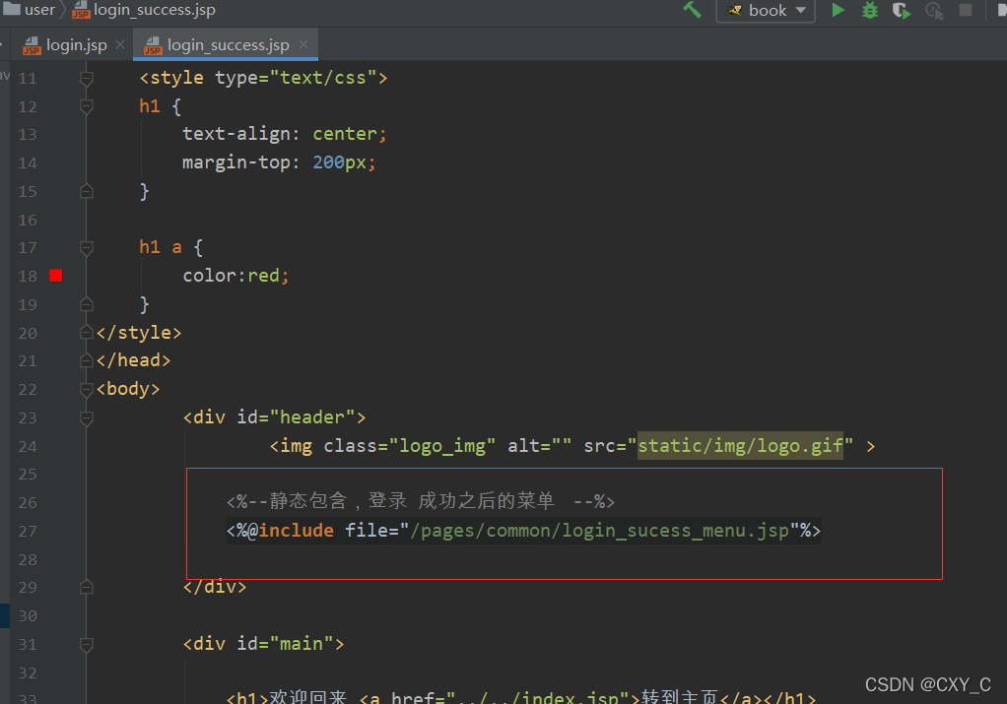Collapse the main div on line 31
The image size is (1007, 704).
[86, 644]
